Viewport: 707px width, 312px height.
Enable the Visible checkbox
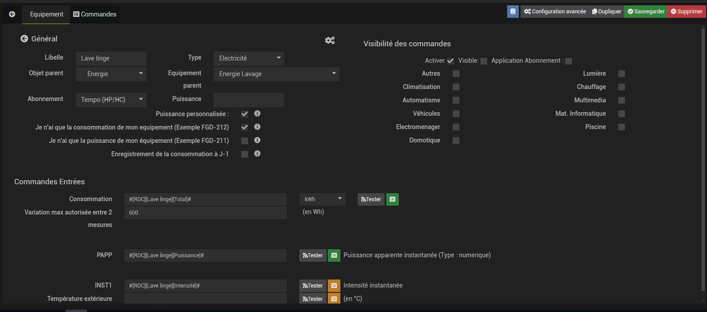pos(484,61)
